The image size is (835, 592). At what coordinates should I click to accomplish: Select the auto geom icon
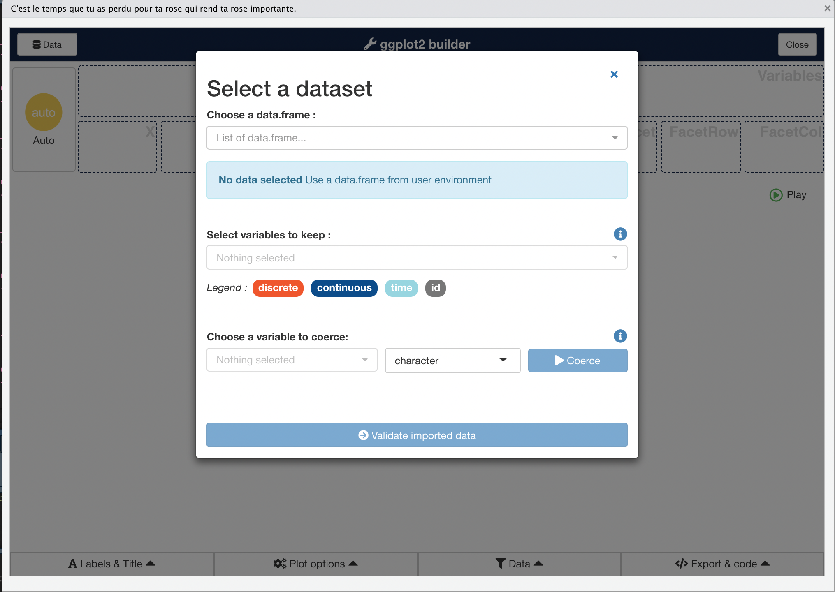click(44, 112)
